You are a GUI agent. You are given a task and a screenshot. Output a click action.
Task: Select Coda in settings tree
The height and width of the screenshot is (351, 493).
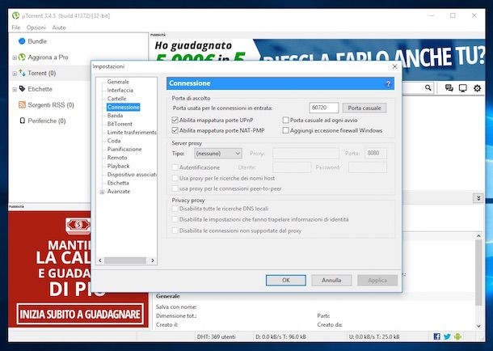[114, 141]
